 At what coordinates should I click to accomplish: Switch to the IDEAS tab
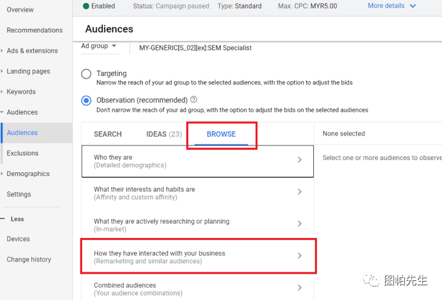(x=164, y=134)
